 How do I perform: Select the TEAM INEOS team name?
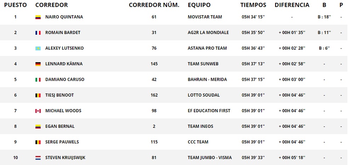click(201, 126)
